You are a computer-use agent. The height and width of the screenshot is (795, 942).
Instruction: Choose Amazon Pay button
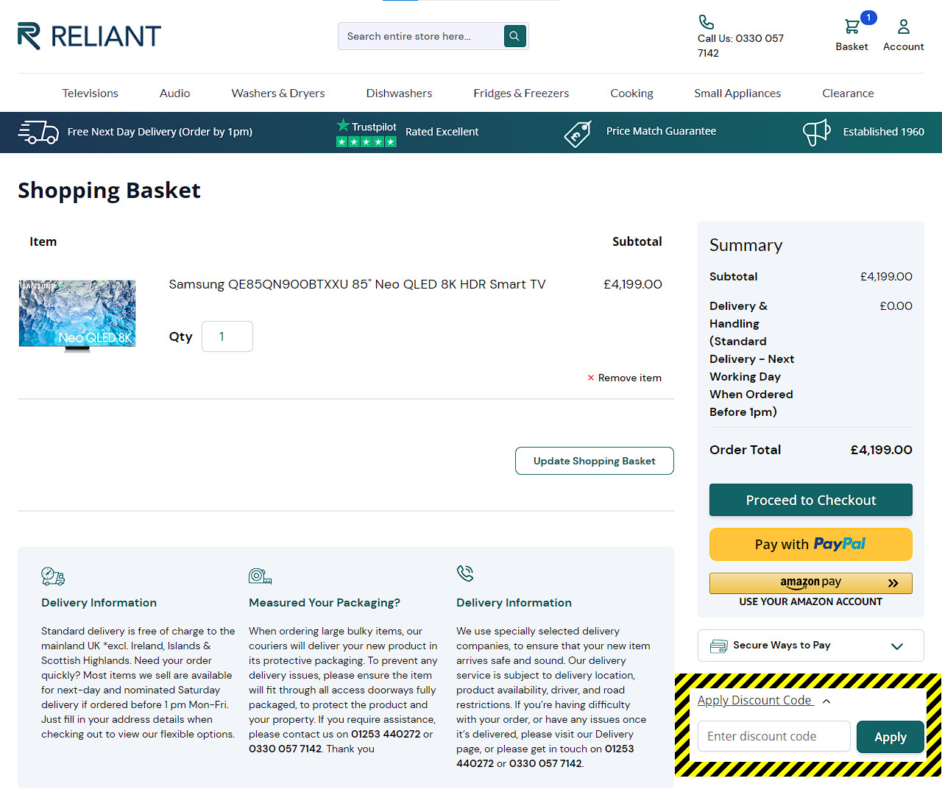pyautogui.click(x=811, y=583)
